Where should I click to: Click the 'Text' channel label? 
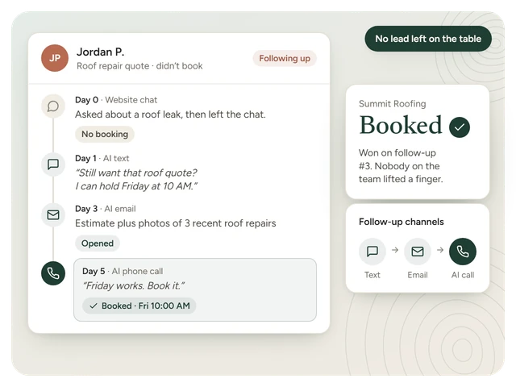pos(372,275)
